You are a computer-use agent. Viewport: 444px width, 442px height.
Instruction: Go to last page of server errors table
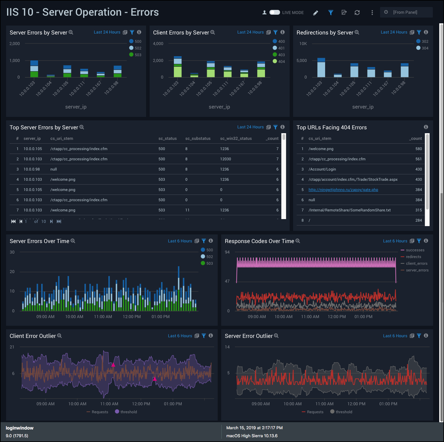click(59, 221)
